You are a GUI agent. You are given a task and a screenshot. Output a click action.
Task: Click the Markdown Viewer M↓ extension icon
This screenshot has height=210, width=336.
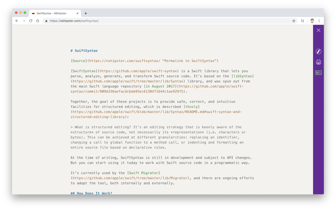tap(318, 72)
